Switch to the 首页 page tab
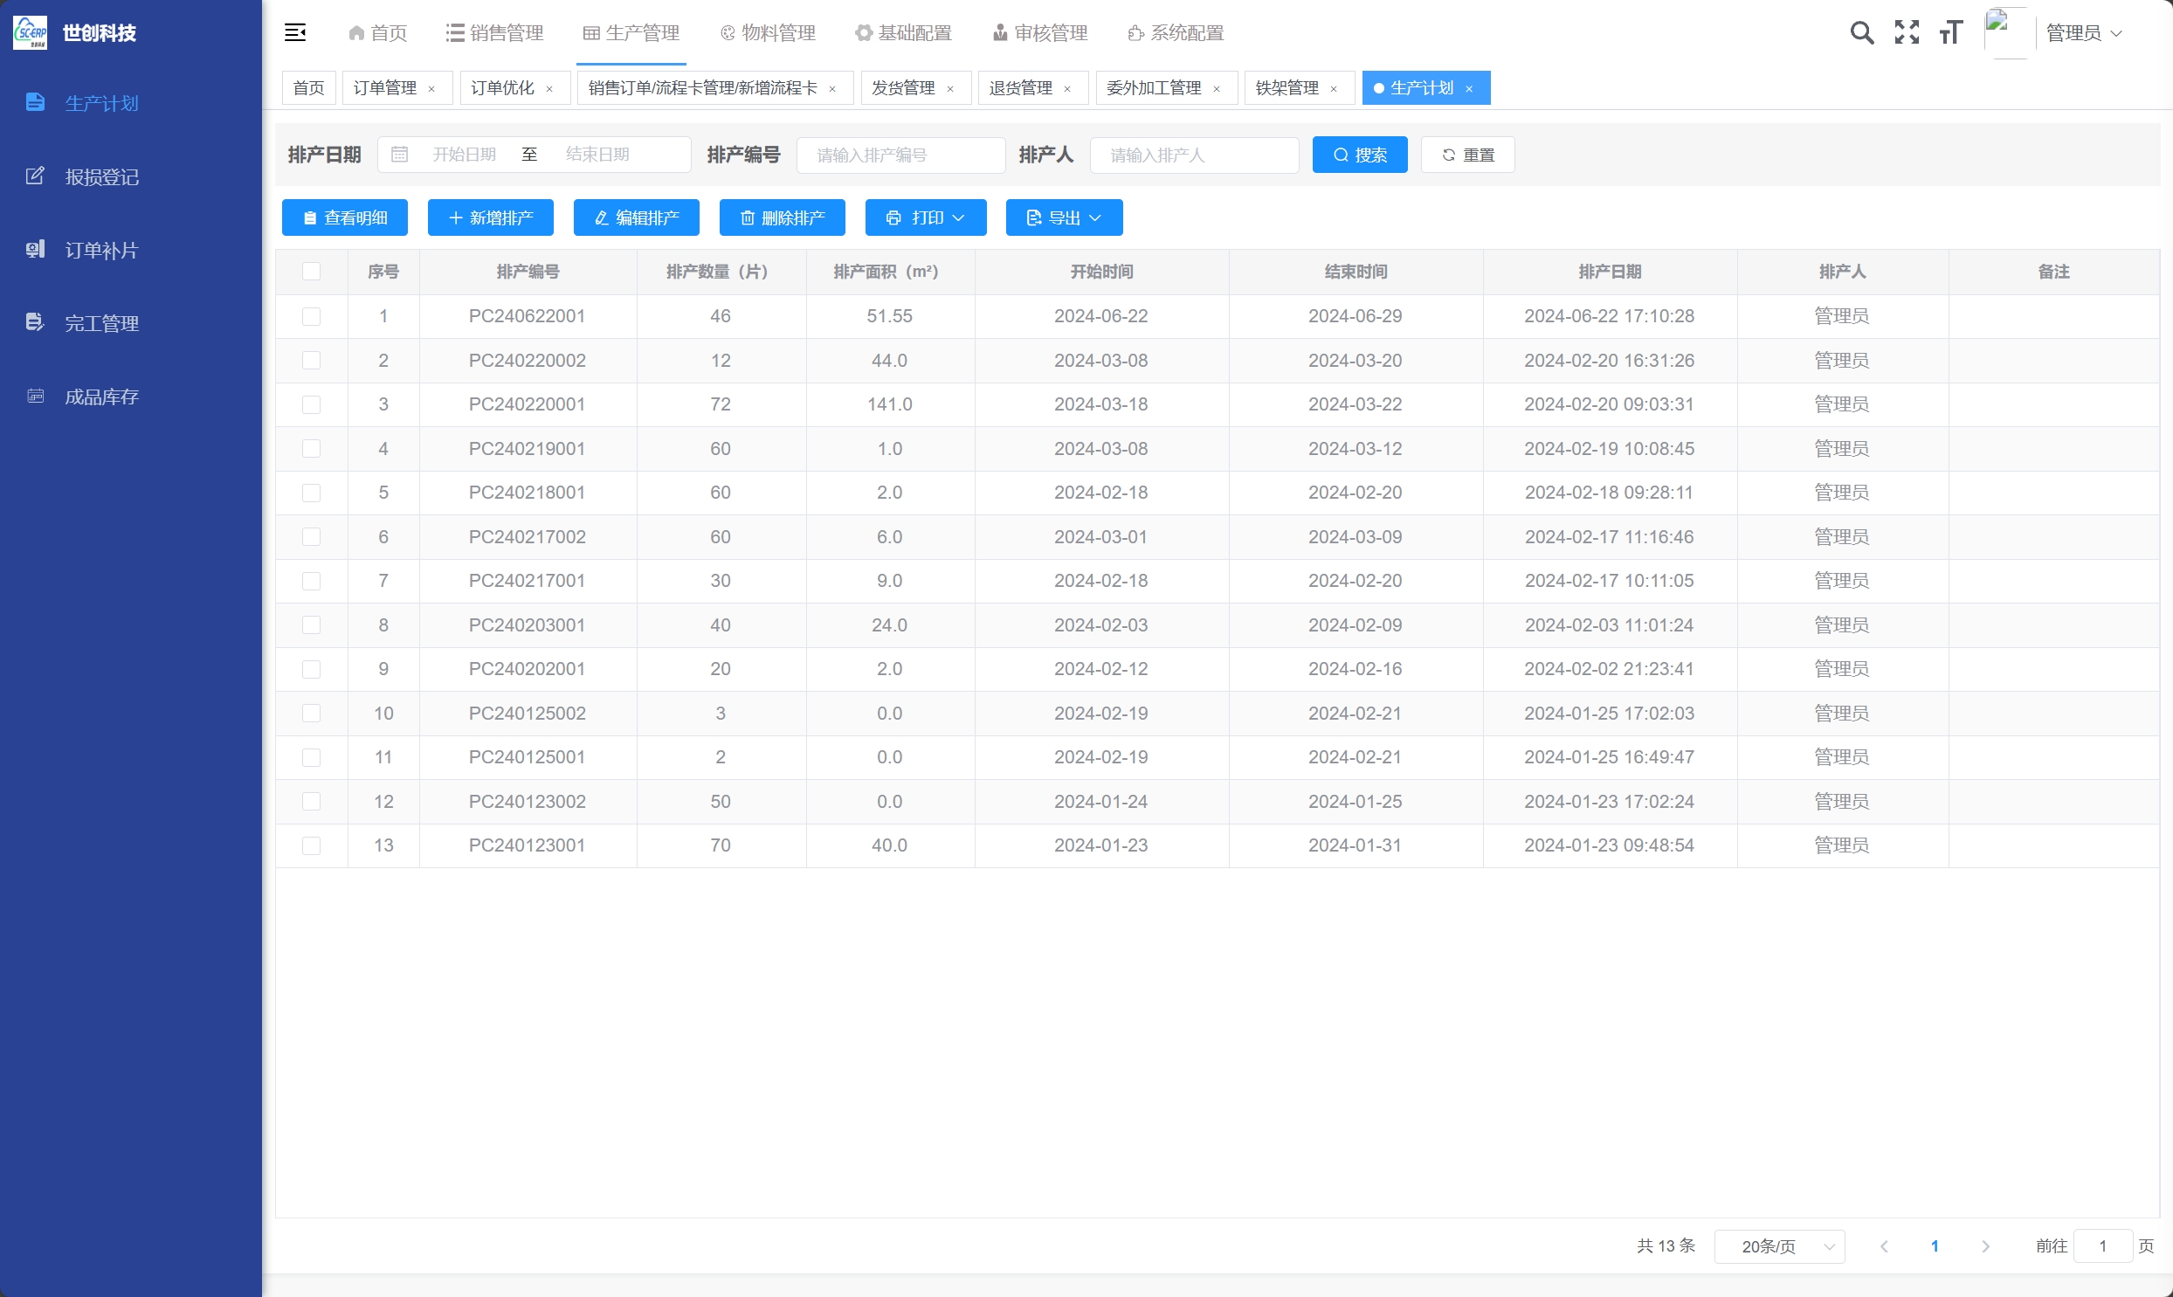The width and height of the screenshot is (2173, 1297). (x=308, y=87)
